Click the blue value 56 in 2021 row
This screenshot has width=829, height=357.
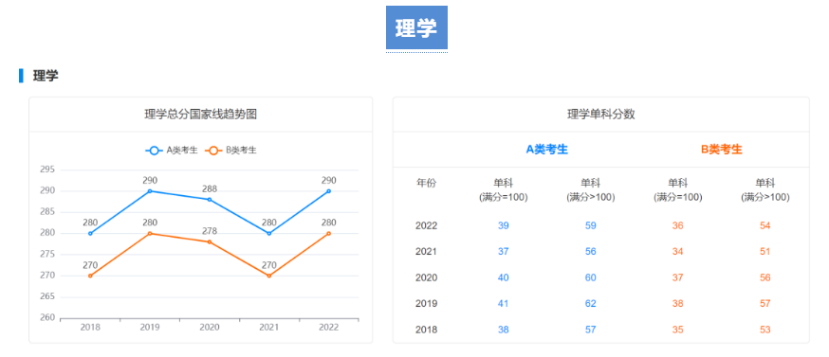pyautogui.click(x=591, y=252)
